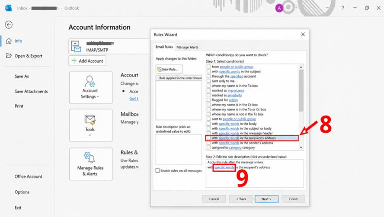384x217 pixels.
Task: Click the Next > button
Action: [266, 199]
